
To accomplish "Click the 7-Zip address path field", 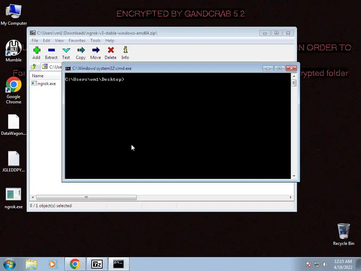I will [51, 67].
